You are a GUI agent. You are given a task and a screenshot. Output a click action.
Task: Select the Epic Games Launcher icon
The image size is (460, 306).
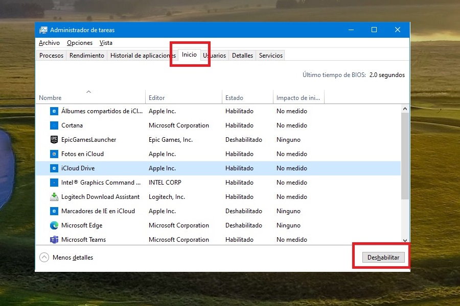click(54, 139)
